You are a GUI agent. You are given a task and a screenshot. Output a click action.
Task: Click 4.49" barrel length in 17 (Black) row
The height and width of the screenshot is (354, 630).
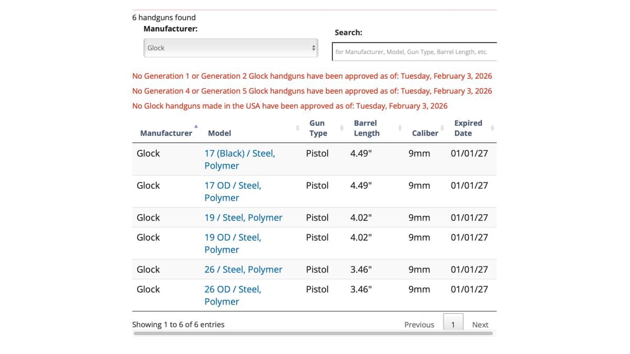361,153
